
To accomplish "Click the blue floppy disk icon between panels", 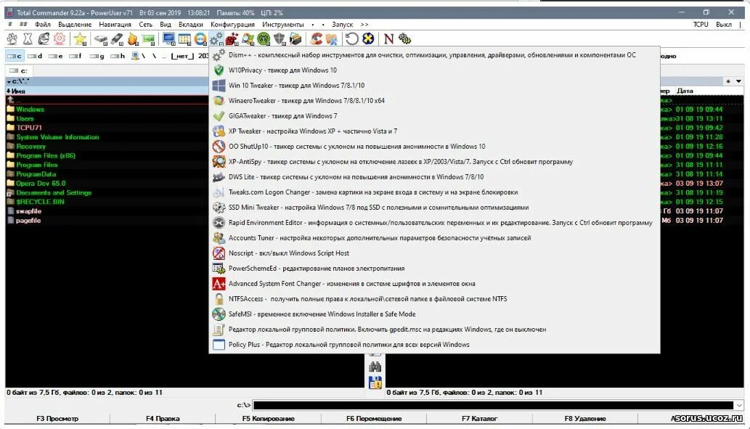I will coord(375,382).
